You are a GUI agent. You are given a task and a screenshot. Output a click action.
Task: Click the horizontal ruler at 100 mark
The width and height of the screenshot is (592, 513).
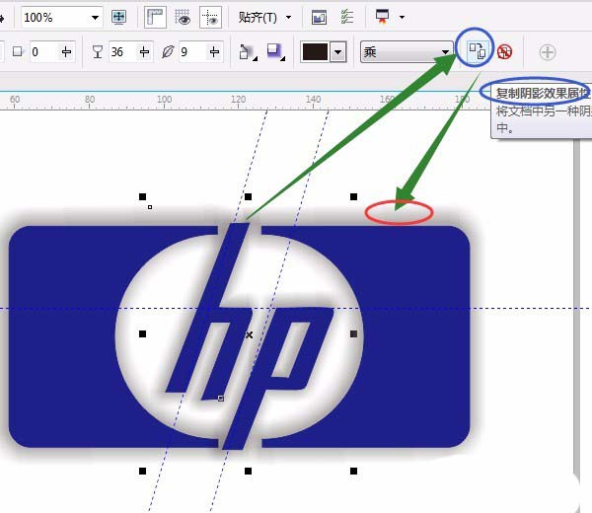coord(164,100)
